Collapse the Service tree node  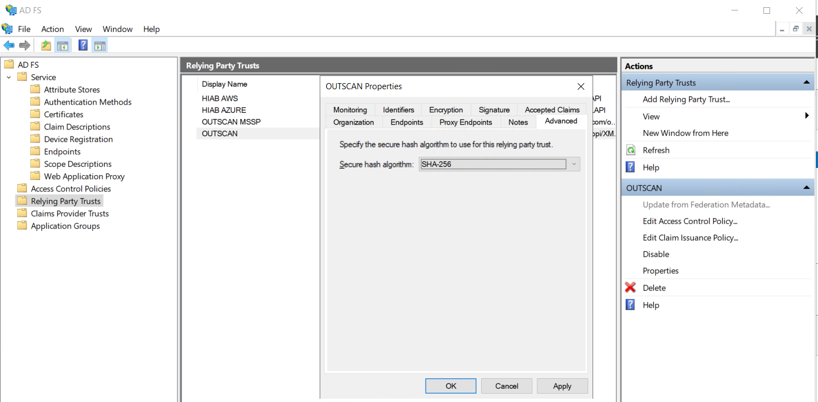point(9,77)
